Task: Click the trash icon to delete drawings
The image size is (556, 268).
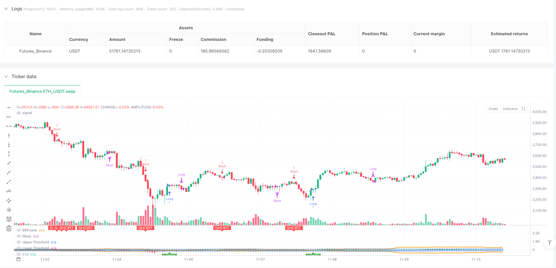Action: [x=9, y=228]
